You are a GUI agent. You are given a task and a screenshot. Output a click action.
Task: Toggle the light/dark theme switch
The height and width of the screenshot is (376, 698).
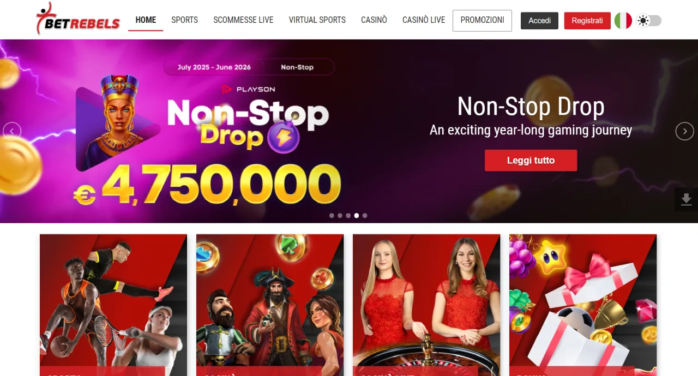649,21
